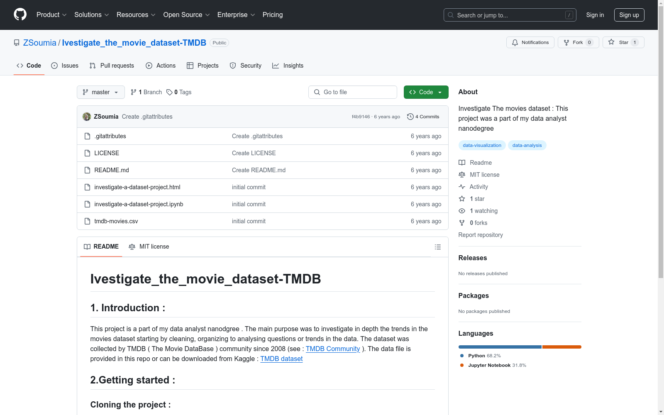Click the tag icon beside 0 Tags
Image resolution: width=664 pixels, height=415 pixels.
pos(169,92)
